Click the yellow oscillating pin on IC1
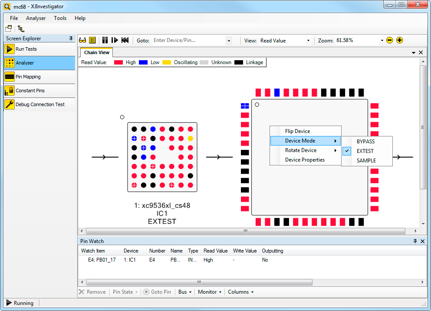This screenshot has height=311, width=431. pyautogui.click(x=190, y=139)
